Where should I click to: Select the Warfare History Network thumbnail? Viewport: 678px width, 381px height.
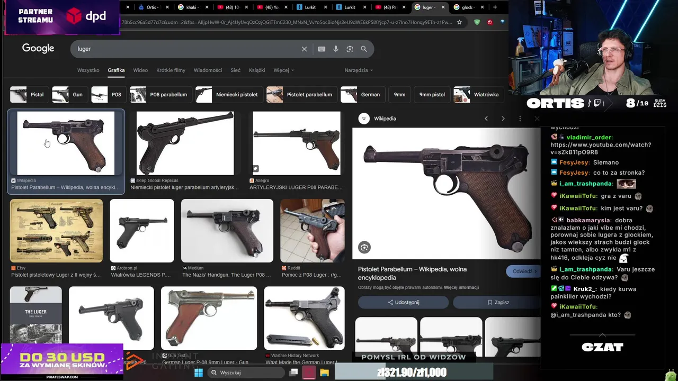pos(304,318)
